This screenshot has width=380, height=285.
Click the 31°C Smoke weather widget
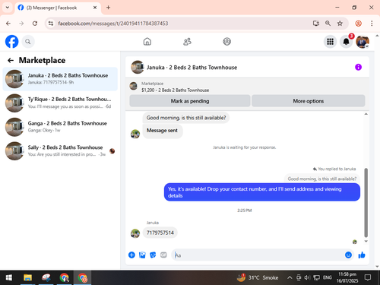pos(258,277)
